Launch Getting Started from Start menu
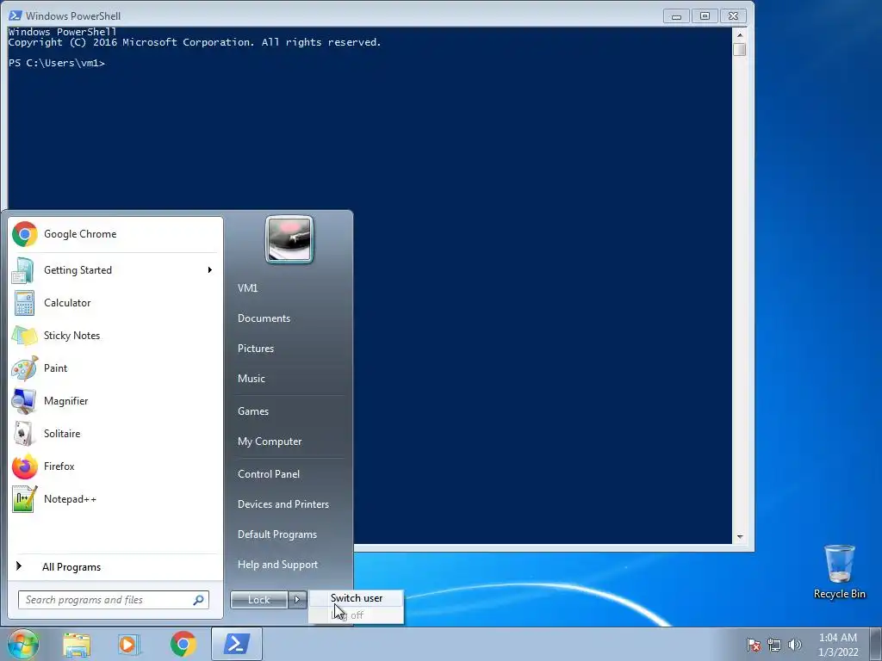The height and width of the screenshot is (661, 882). coord(115,269)
